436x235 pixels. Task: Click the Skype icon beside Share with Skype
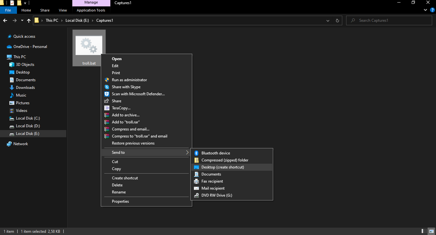click(x=107, y=87)
